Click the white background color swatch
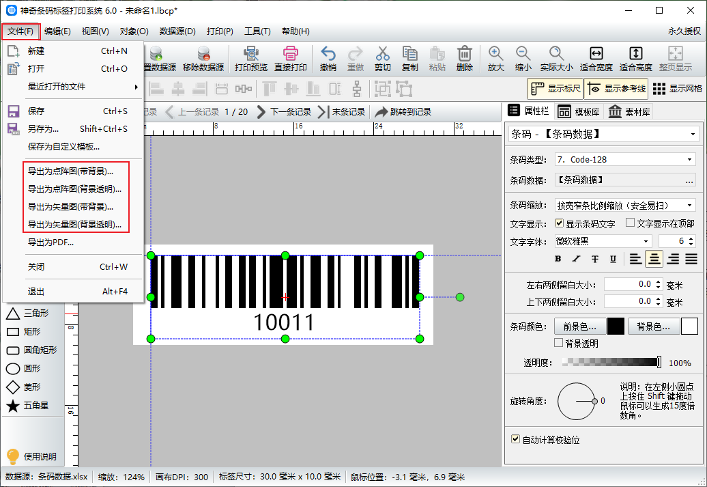The height and width of the screenshot is (487, 707). [x=689, y=326]
